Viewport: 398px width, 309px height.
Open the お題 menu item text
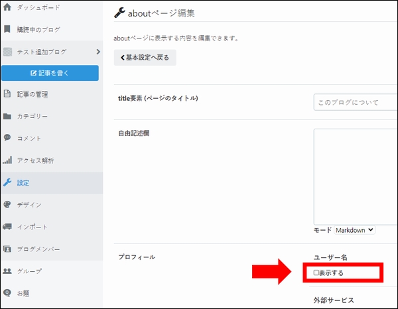coord(23,294)
